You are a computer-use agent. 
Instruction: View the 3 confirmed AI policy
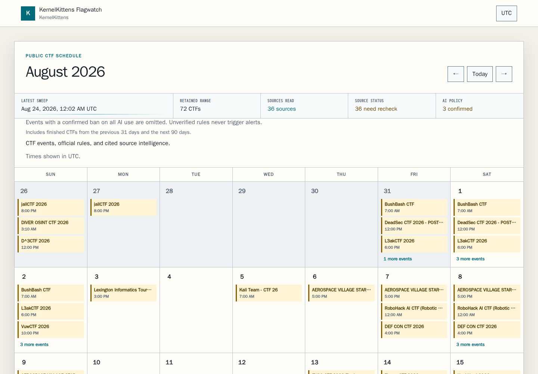point(457,109)
